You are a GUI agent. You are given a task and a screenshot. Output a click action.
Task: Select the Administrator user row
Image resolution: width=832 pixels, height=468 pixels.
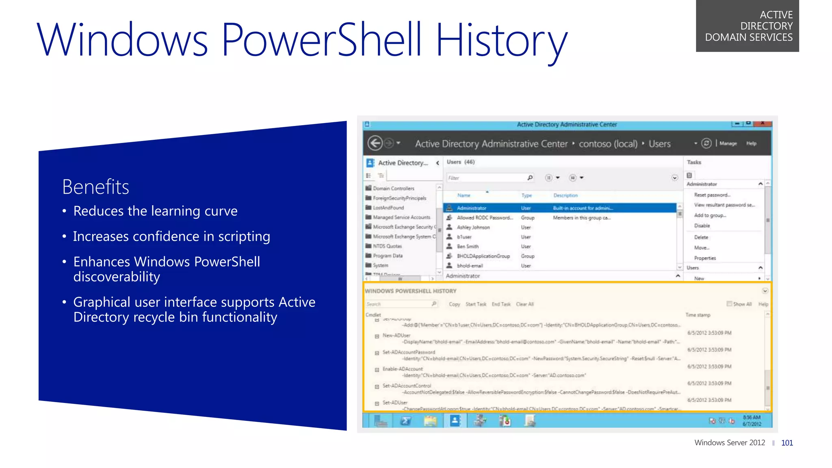point(559,208)
